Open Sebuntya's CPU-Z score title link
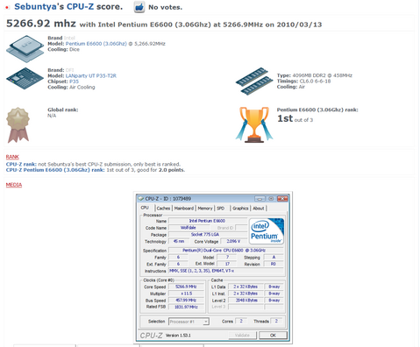Viewport: 420px width, 347px height. point(68,7)
